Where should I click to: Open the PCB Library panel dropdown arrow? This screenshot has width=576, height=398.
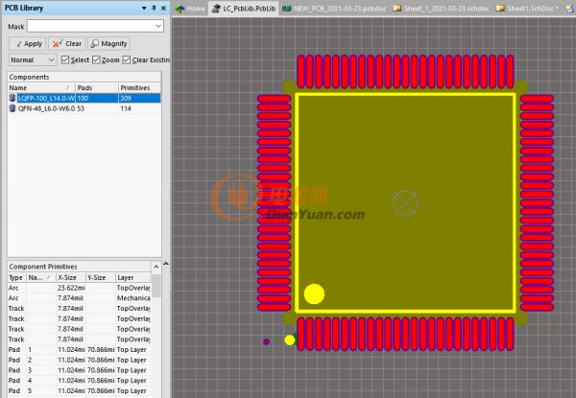(x=144, y=8)
